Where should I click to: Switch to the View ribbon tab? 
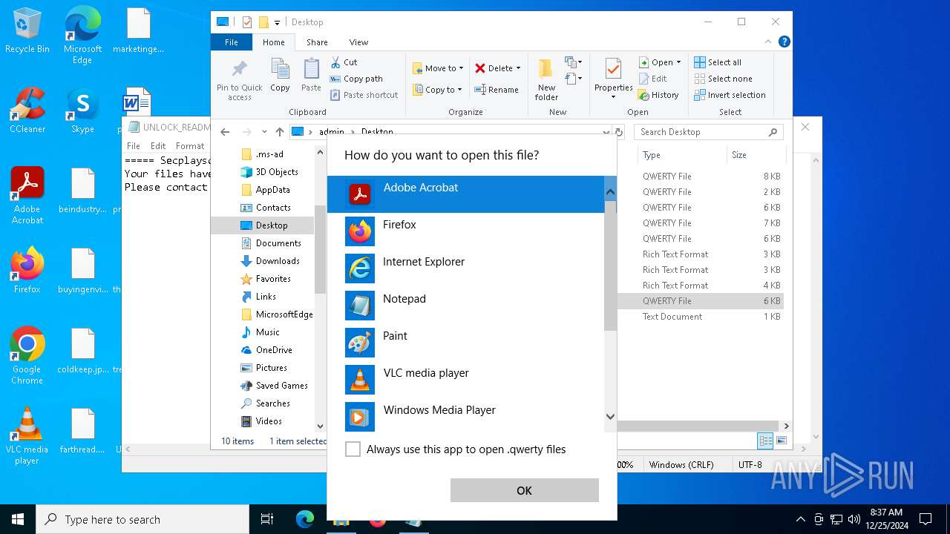click(358, 42)
